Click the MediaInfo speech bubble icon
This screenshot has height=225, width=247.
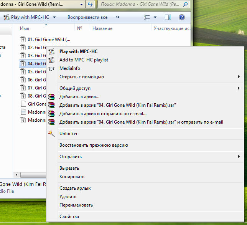(51, 69)
